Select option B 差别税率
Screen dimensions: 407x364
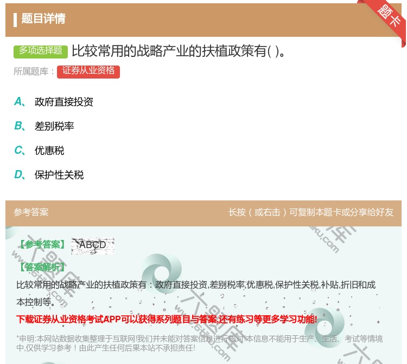54,126
